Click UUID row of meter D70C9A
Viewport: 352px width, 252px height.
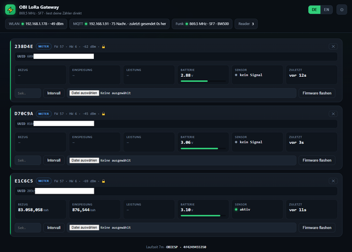click(176, 124)
